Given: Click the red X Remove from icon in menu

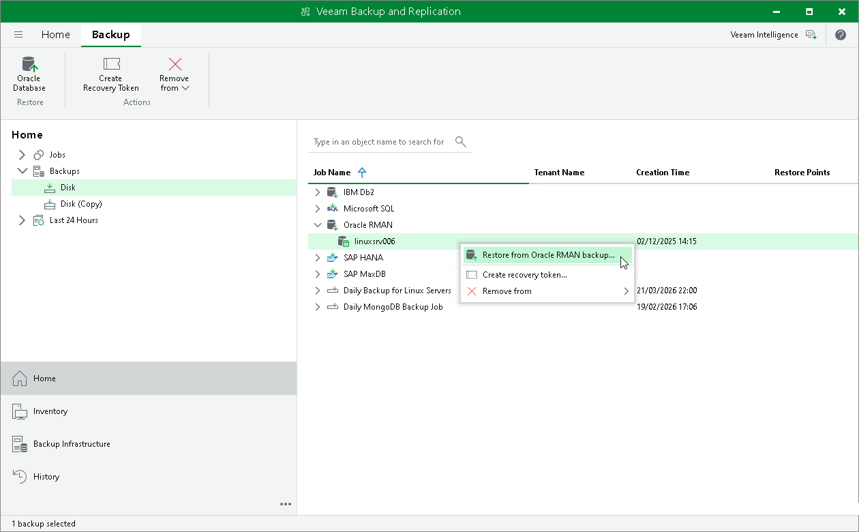Looking at the screenshot, I should click(x=472, y=291).
